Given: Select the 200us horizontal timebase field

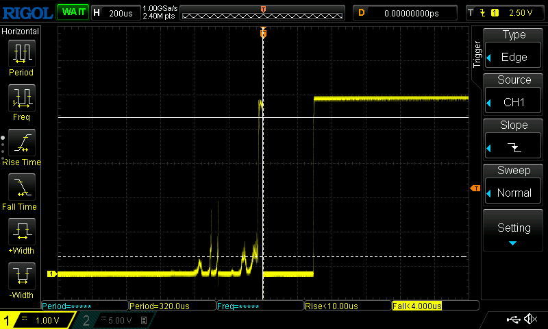Looking at the screenshot, I should 115,12.
